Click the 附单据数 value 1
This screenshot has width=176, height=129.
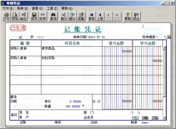(165, 37)
